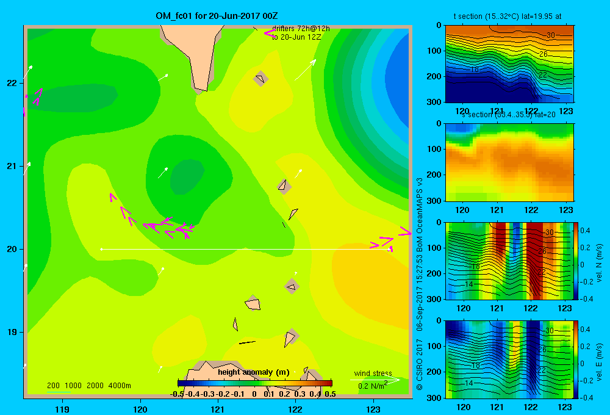Click the white section line start dot
This screenshot has width=610, height=415.
coord(101,249)
